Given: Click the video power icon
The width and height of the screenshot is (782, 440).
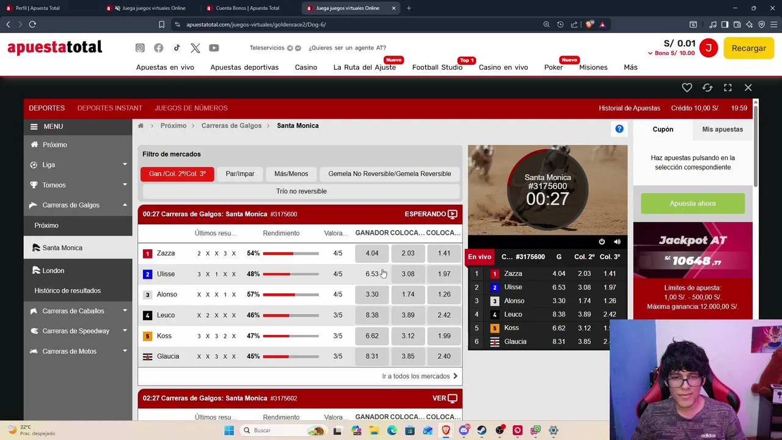Looking at the screenshot, I should (602, 242).
